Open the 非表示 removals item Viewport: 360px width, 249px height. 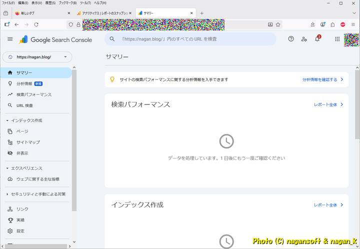pyautogui.click(x=22, y=153)
